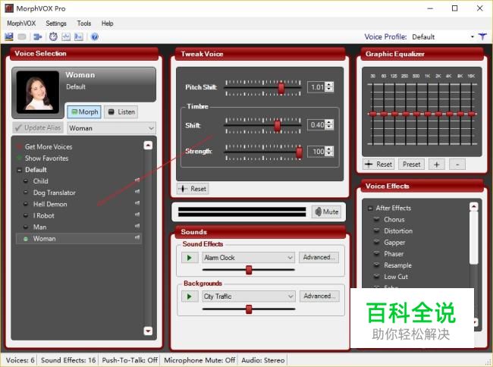Click Reset in the Graphic Equalizer
This screenshot has width=493, height=367.
click(378, 165)
